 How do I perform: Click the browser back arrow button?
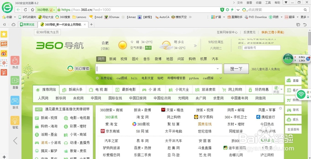click(x=18, y=10)
